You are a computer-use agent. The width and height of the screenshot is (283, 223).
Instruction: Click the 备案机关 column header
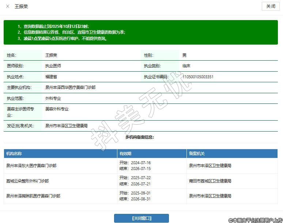click(196, 154)
